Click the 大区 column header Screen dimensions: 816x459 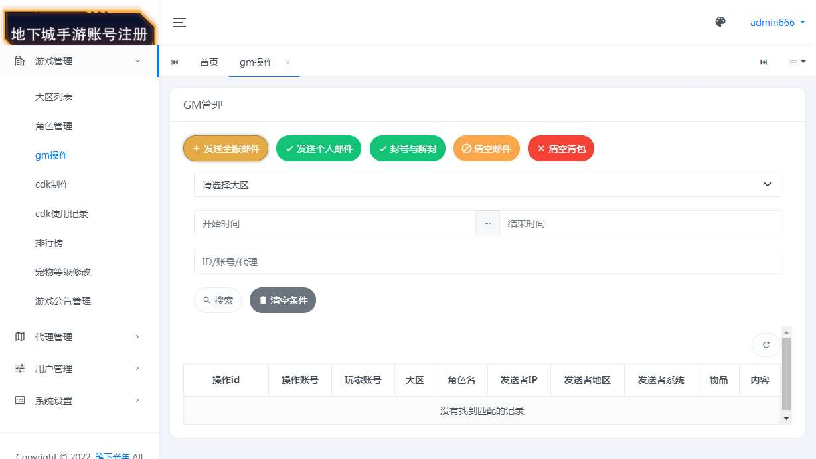point(415,380)
